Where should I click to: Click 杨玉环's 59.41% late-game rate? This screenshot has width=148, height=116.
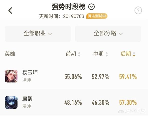click(128, 76)
